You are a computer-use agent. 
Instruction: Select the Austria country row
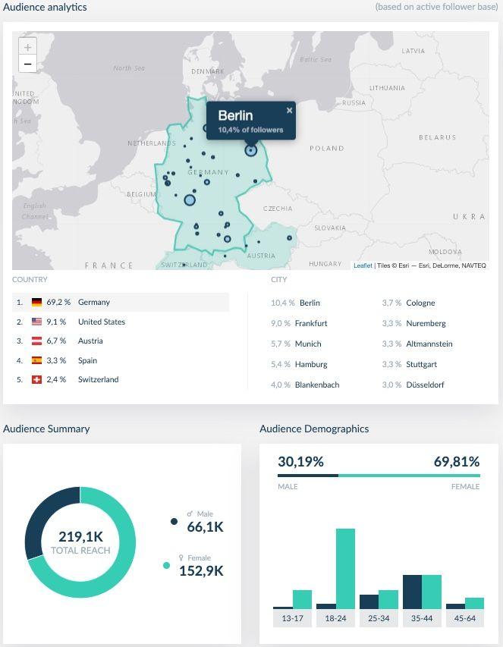click(x=121, y=341)
